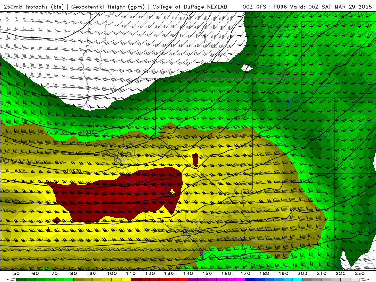Click the 100 value on the color scale
This screenshot has height=282, width=376.
point(112,274)
